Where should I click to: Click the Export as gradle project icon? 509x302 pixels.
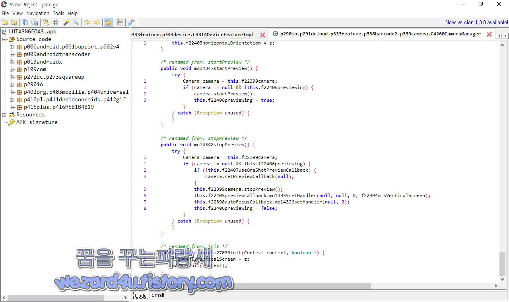coord(35,23)
